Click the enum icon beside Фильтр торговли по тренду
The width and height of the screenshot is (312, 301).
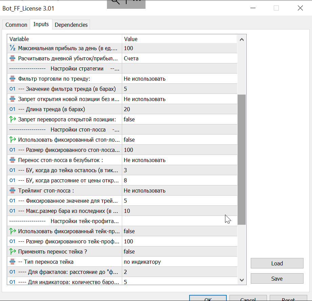pyautogui.click(x=13, y=79)
